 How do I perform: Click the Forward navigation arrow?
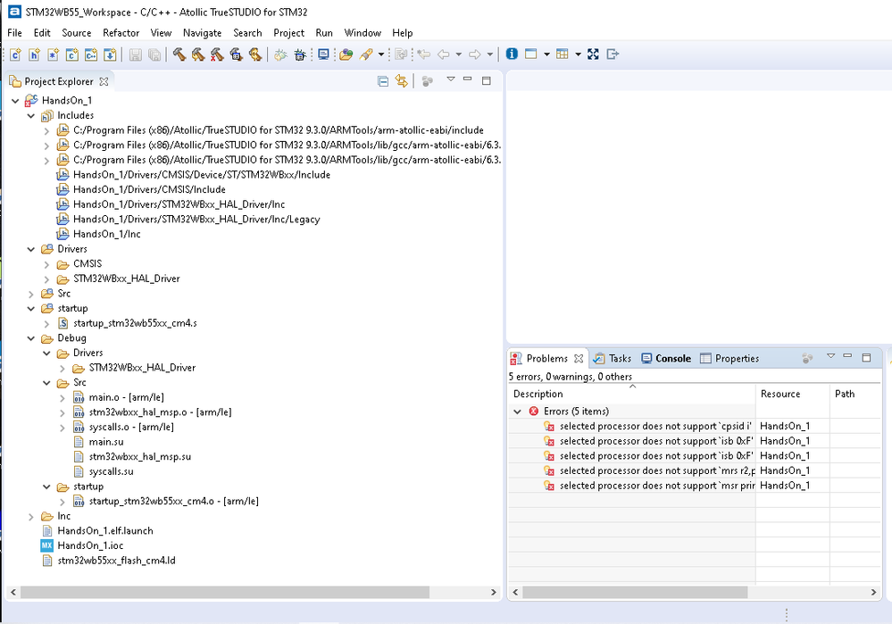click(474, 54)
